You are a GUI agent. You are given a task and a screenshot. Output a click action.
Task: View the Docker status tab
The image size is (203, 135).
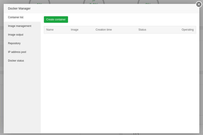pos(22,60)
